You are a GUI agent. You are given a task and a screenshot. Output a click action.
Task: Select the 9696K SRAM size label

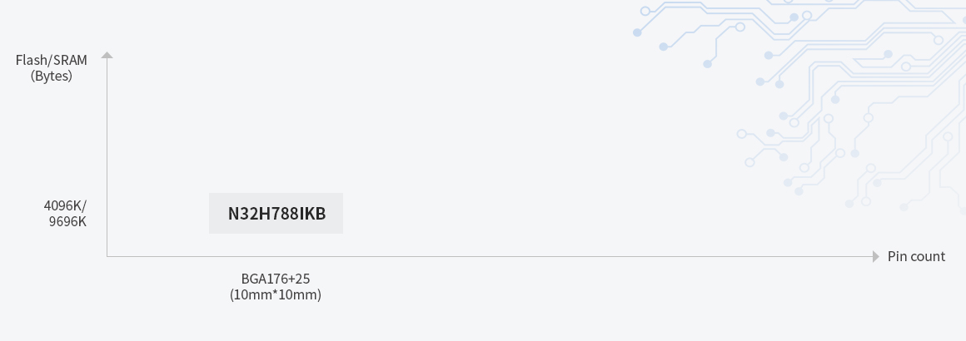click(67, 221)
